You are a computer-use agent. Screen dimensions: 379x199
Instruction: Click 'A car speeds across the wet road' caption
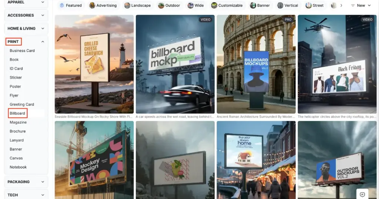[175, 117]
